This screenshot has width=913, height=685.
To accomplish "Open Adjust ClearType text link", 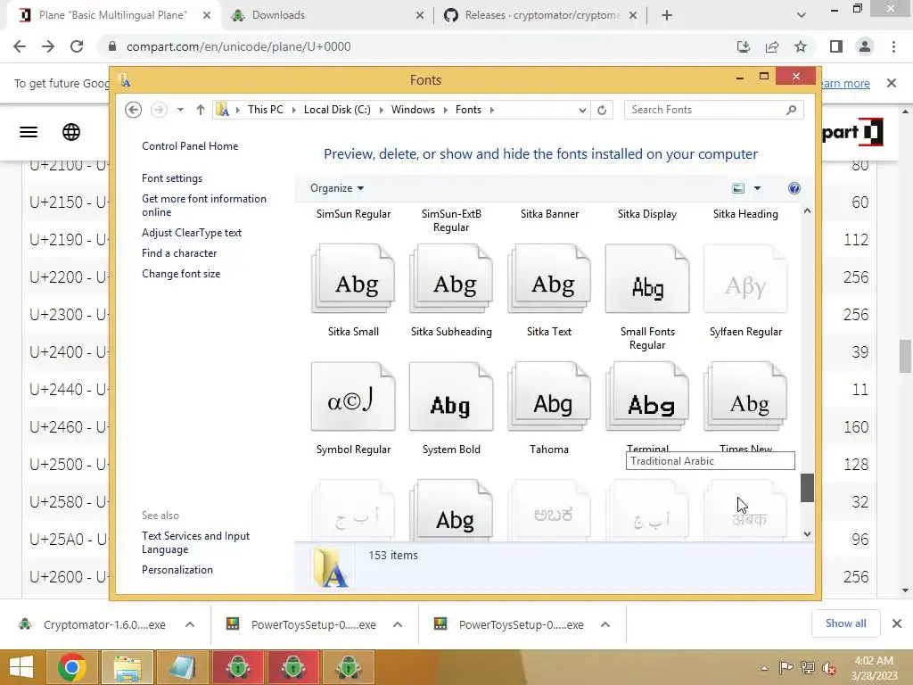I will point(192,233).
